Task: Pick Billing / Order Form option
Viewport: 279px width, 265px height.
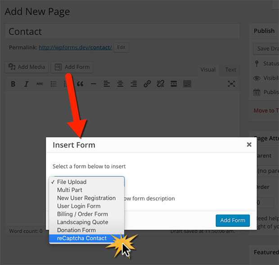Action: 87,214
